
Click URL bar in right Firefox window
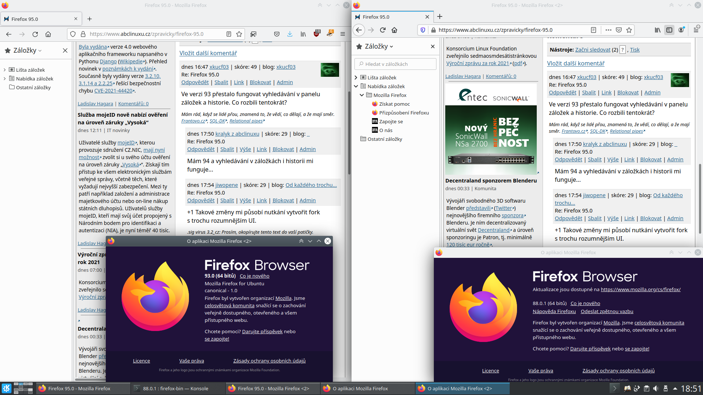click(x=513, y=30)
